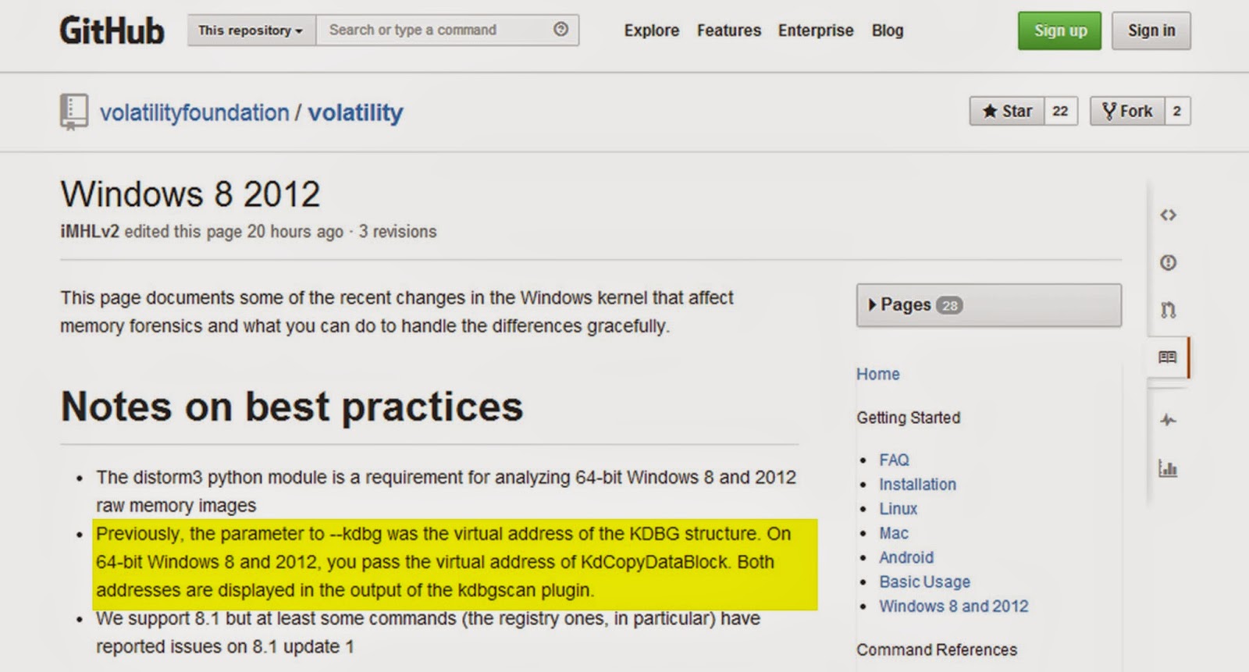Screen dimensions: 1249x672
Task: Open the Pulse activity icon
Action: (1168, 420)
